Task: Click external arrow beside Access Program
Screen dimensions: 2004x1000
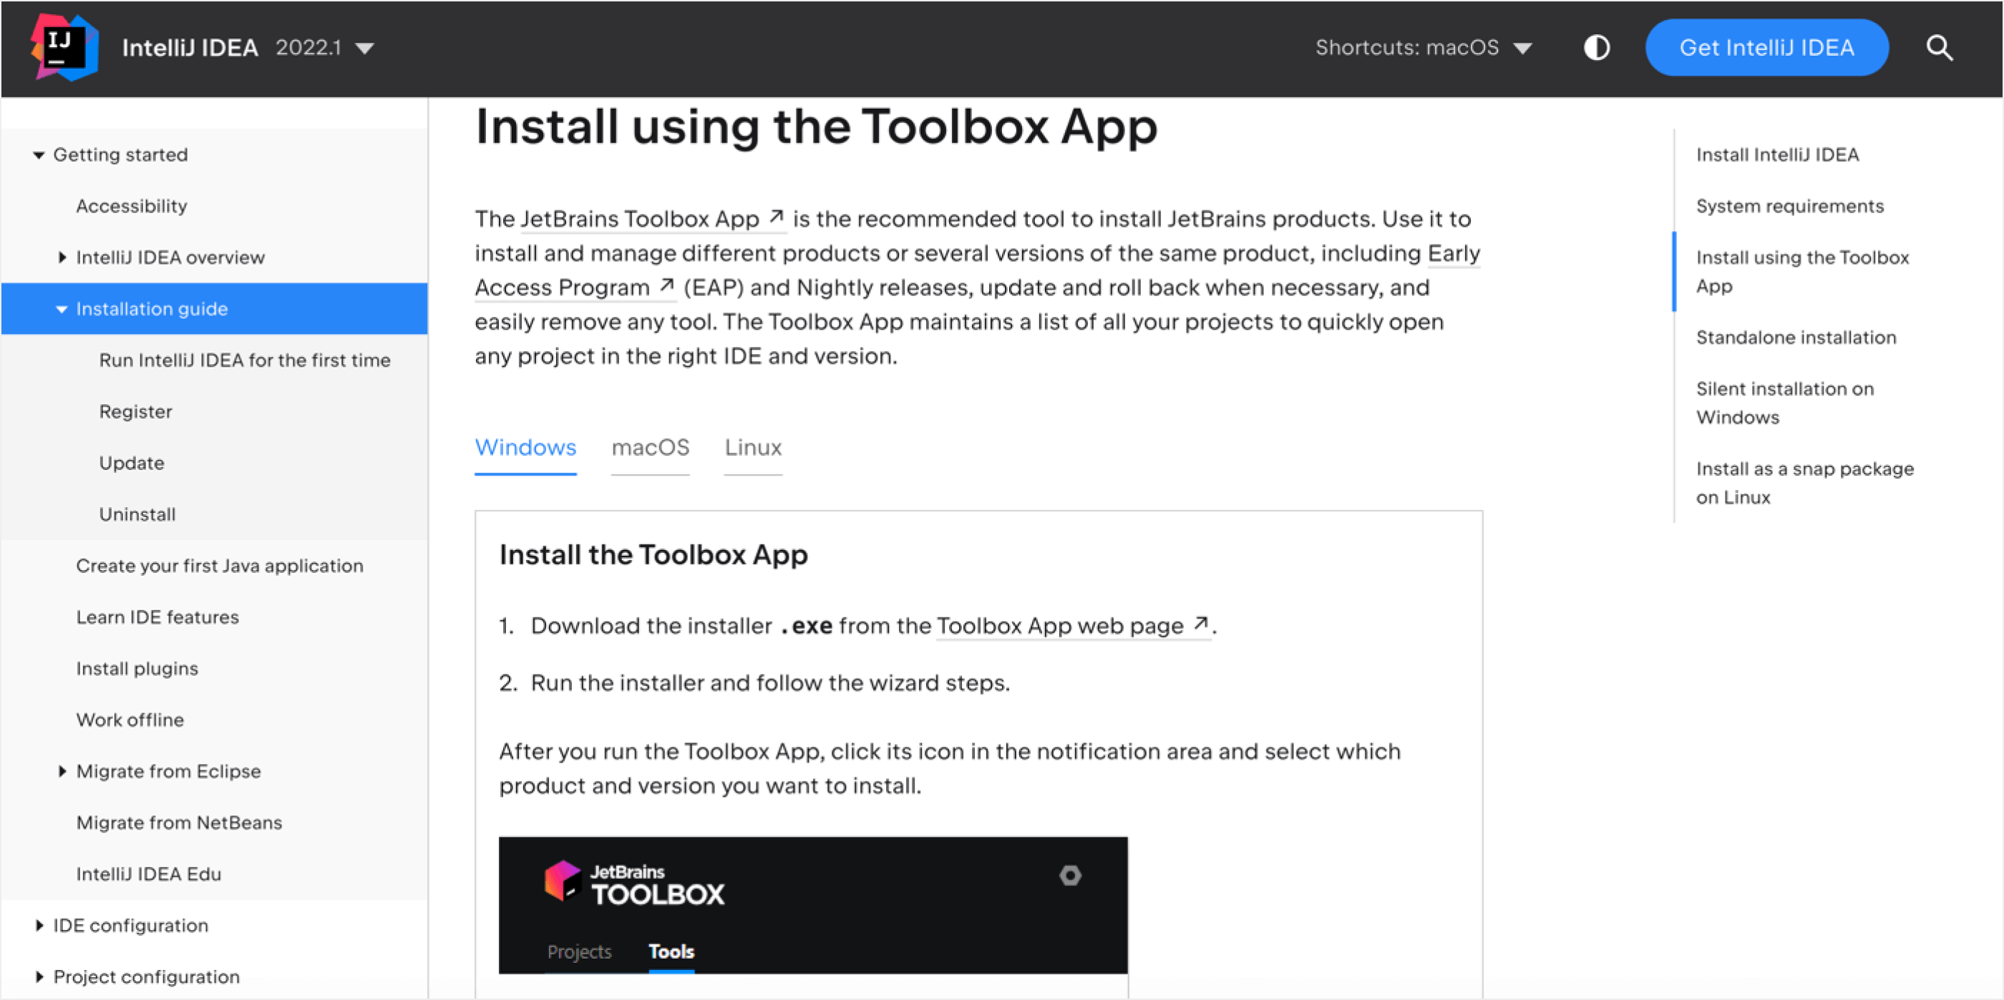Action: pos(666,285)
